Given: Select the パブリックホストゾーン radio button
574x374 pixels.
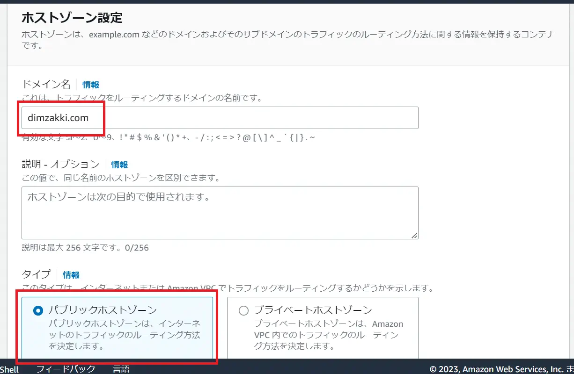Looking at the screenshot, I should [x=38, y=311].
